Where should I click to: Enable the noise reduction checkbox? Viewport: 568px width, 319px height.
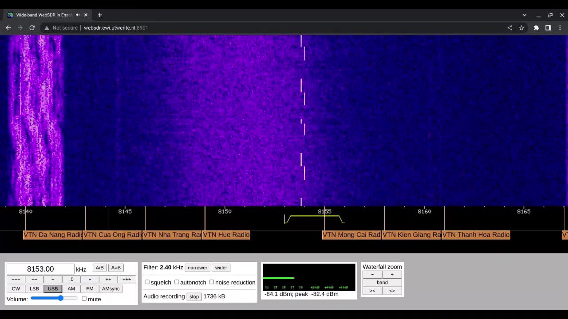click(212, 282)
